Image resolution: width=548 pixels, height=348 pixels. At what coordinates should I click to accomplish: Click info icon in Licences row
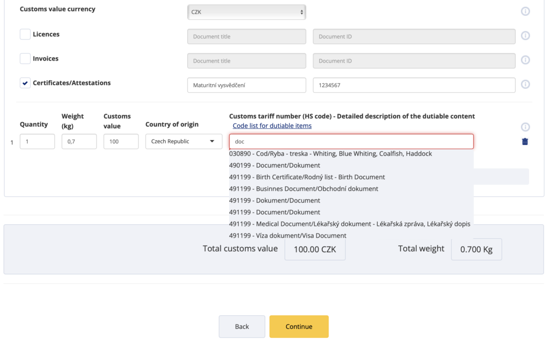[x=525, y=36]
